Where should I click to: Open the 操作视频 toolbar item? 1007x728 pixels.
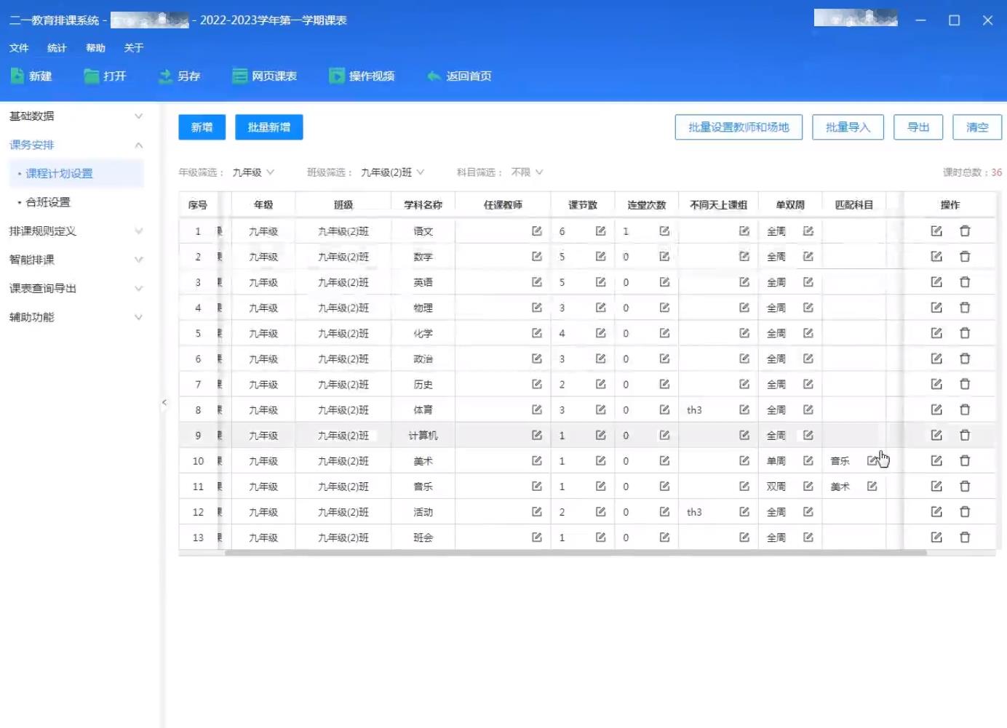coord(362,76)
